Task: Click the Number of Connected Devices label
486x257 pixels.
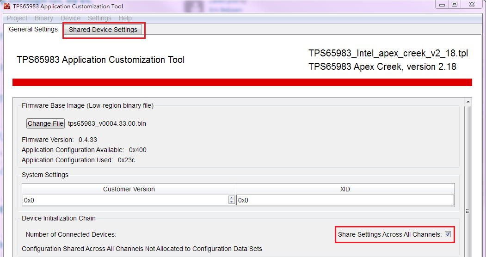Action: pyautogui.click(x=71, y=234)
